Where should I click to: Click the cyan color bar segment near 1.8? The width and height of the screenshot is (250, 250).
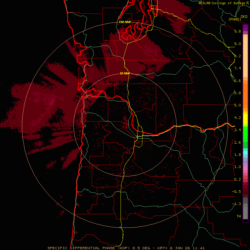pos(245,153)
